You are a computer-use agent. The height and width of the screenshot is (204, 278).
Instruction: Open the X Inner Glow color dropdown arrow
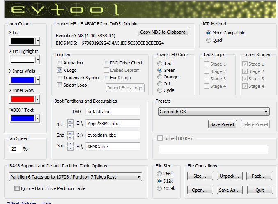point(37,99)
